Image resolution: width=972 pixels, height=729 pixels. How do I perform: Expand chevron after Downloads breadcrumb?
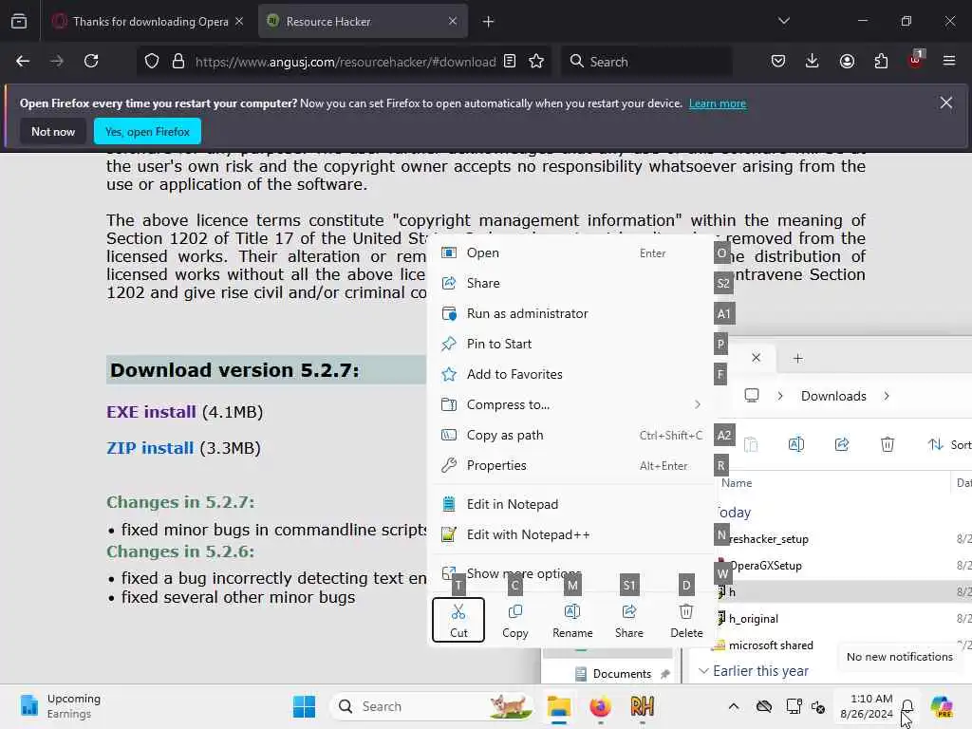(x=887, y=396)
